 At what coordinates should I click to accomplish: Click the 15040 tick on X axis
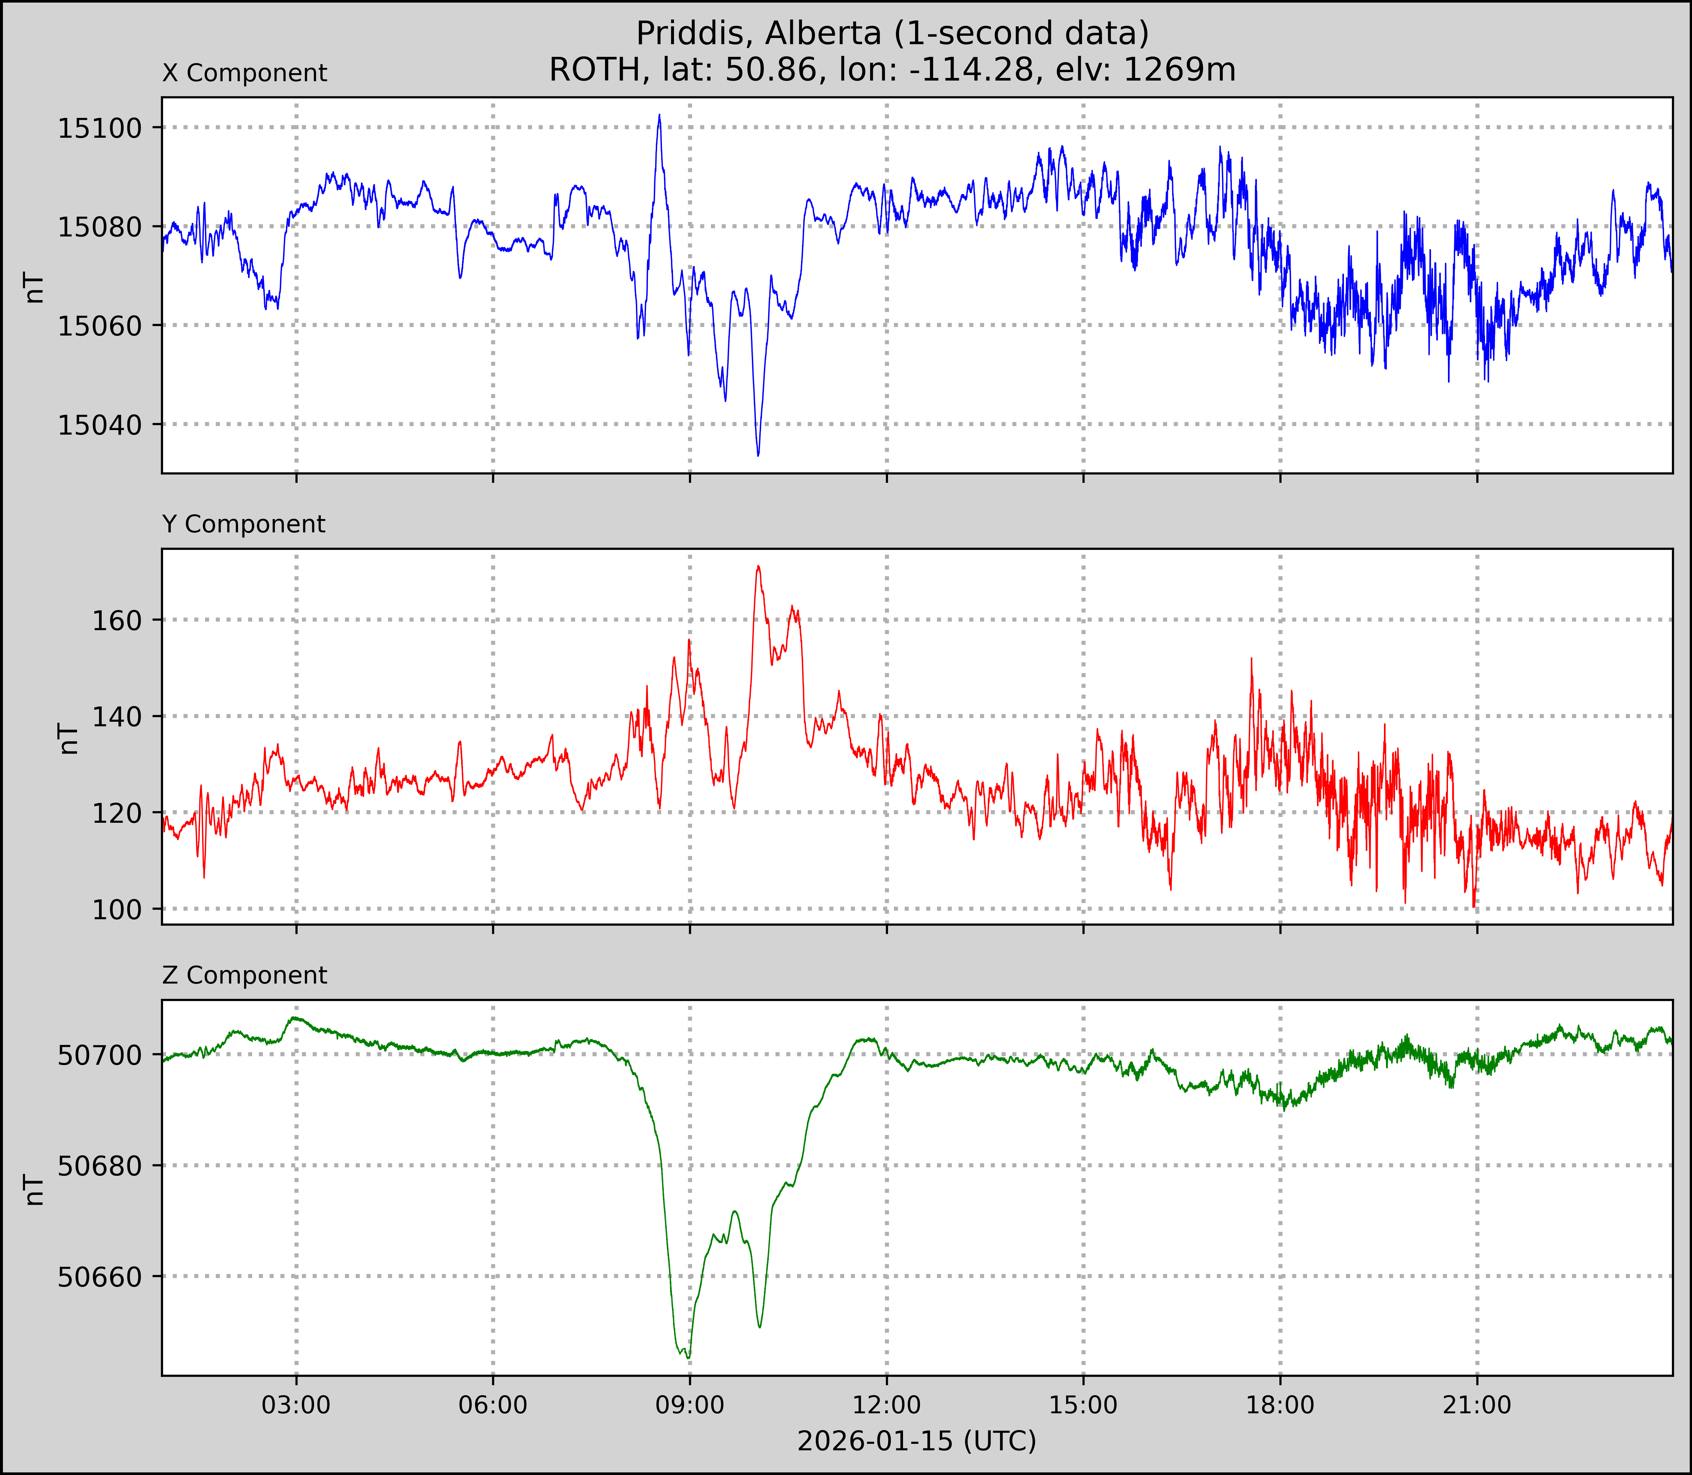pos(100,426)
